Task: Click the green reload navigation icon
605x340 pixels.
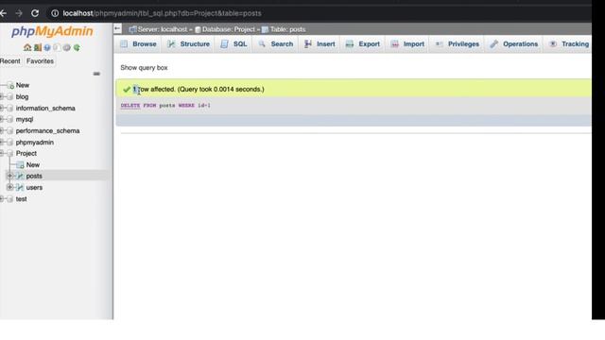Action: 77,47
